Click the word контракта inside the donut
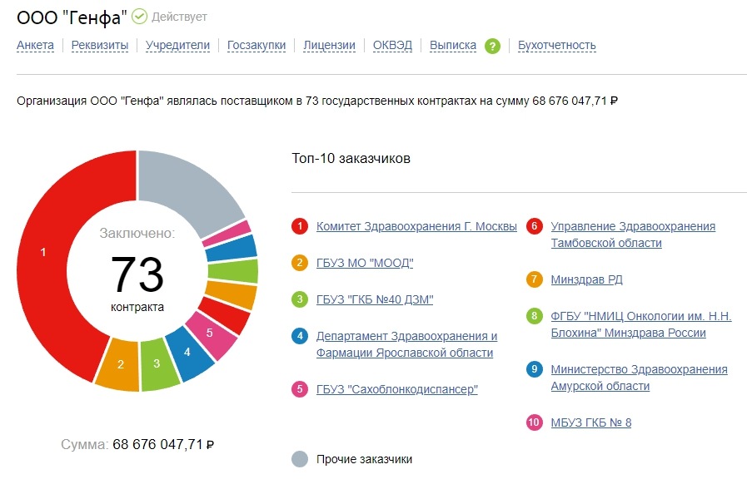Screen dimensions: 747x489 pyautogui.click(x=137, y=308)
